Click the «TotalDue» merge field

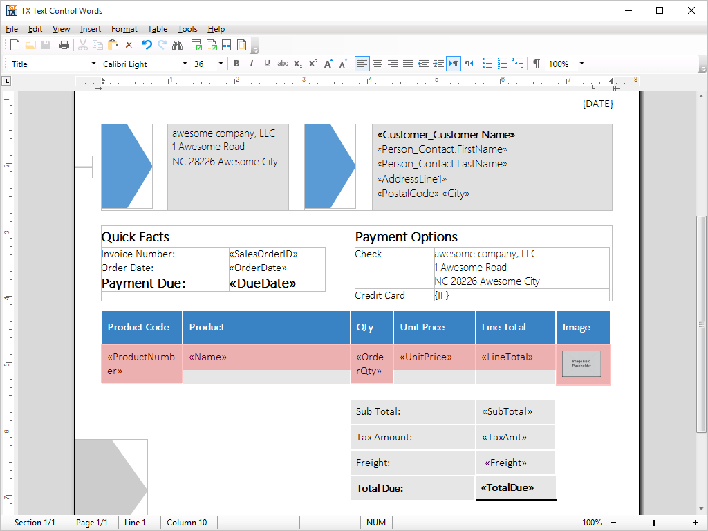coord(507,487)
